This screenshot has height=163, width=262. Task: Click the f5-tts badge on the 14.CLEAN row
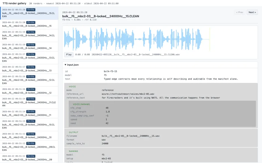(31, 32)
